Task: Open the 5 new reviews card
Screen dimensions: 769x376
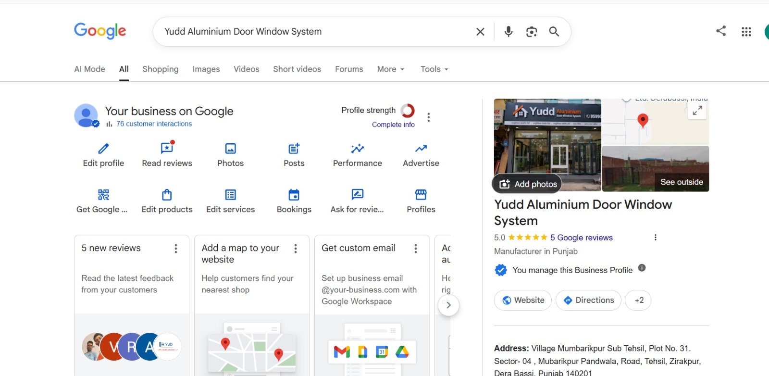Action: click(132, 305)
